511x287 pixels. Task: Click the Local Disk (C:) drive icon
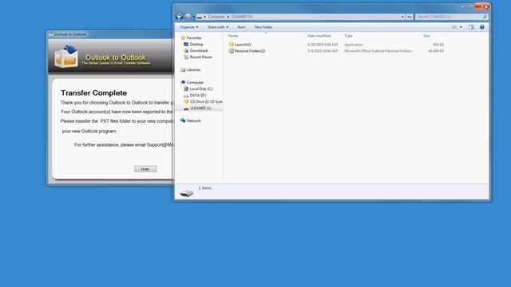pos(186,88)
